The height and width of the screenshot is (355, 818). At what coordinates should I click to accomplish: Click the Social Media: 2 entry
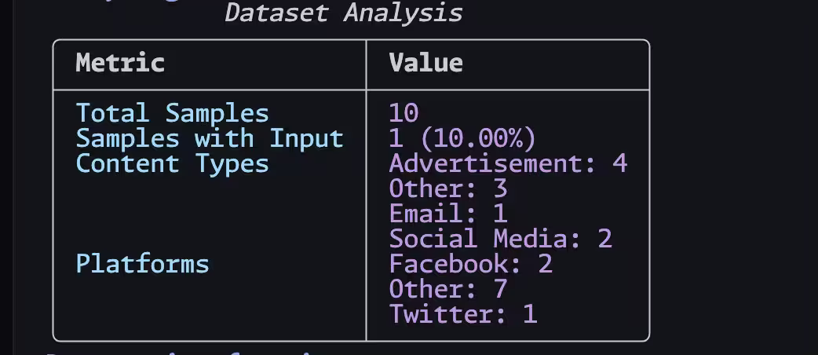[500, 238]
